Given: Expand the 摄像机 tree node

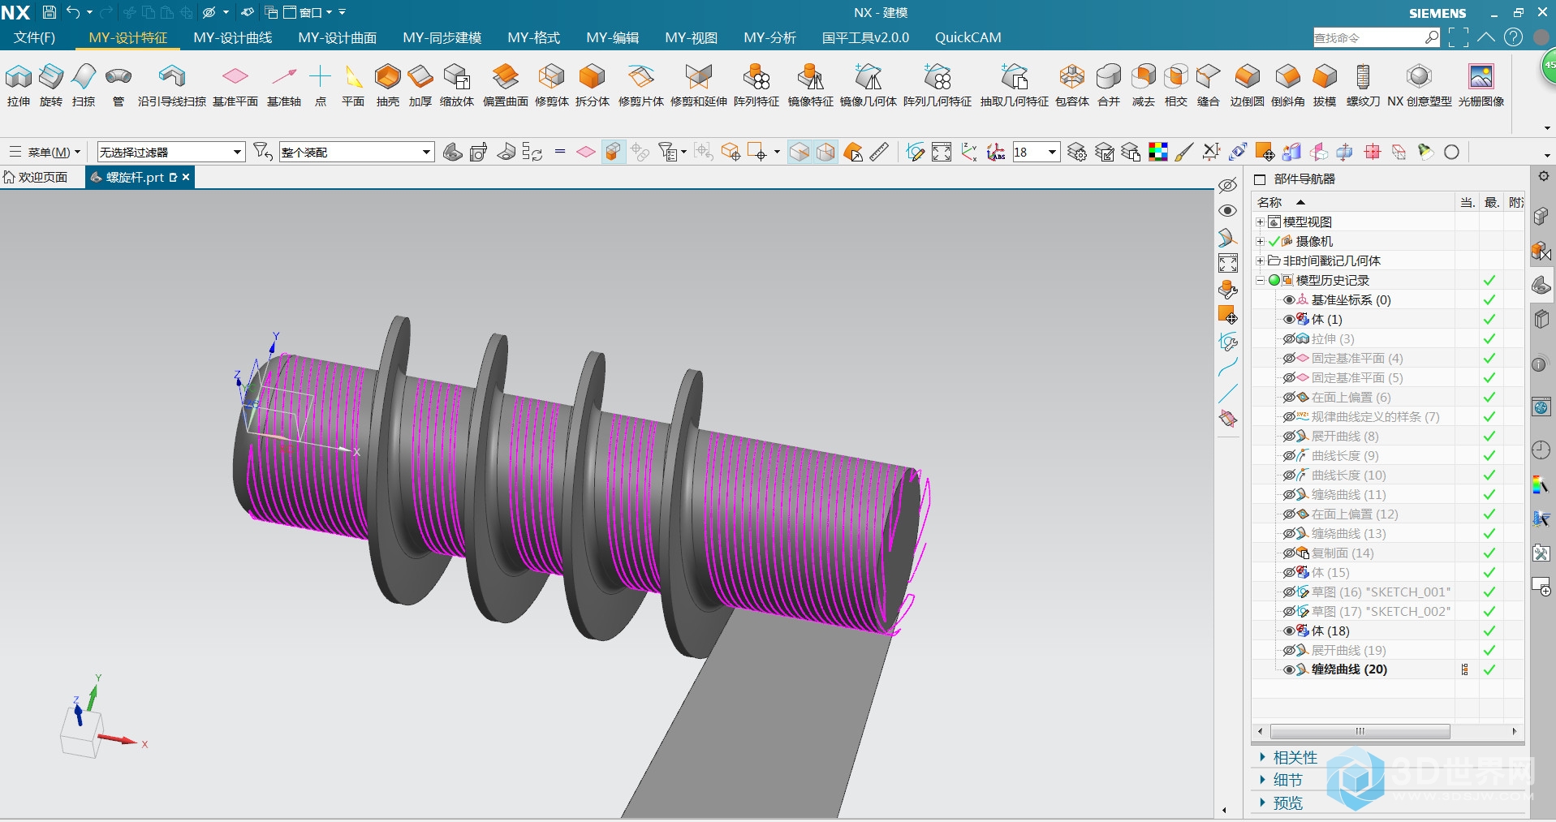Looking at the screenshot, I should 1260,242.
